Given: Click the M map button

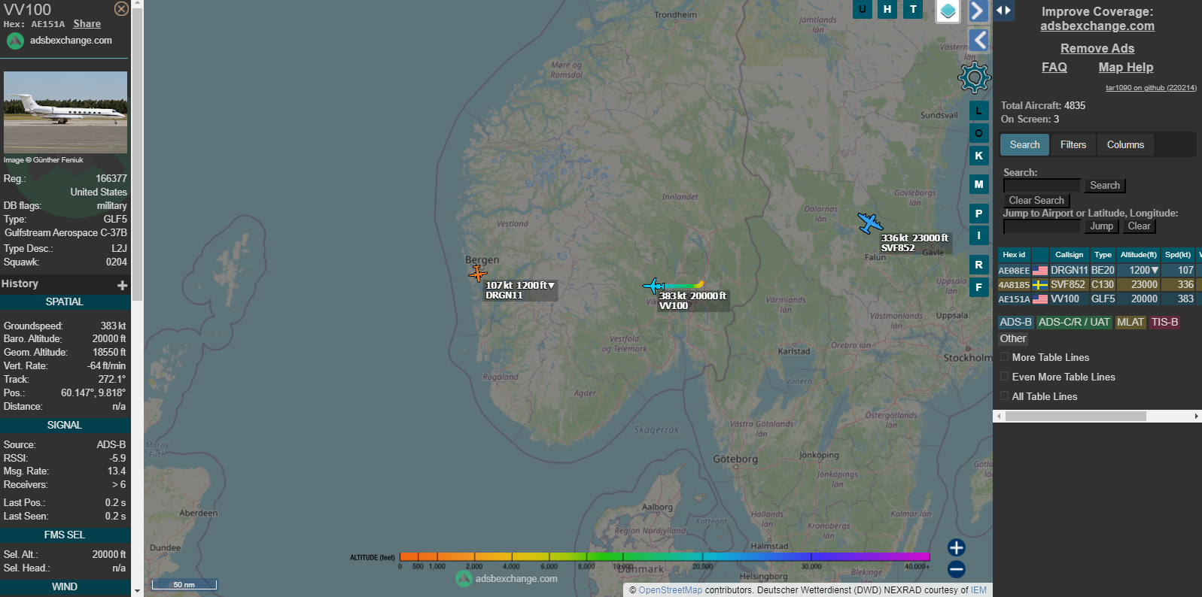Looking at the screenshot, I should pos(978,184).
